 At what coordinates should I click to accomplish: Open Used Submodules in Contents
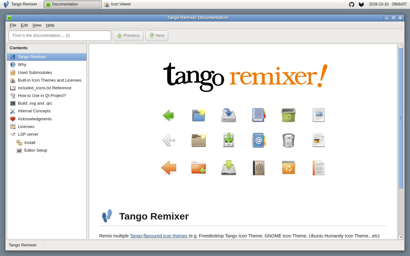pos(47,73)
